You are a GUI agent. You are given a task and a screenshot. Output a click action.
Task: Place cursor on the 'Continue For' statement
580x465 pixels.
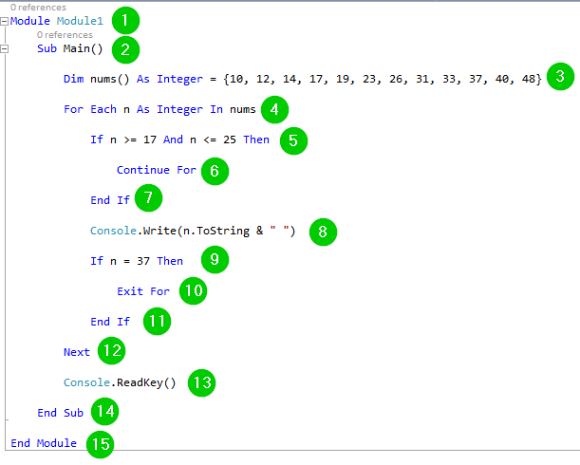[x=156, y=171]
